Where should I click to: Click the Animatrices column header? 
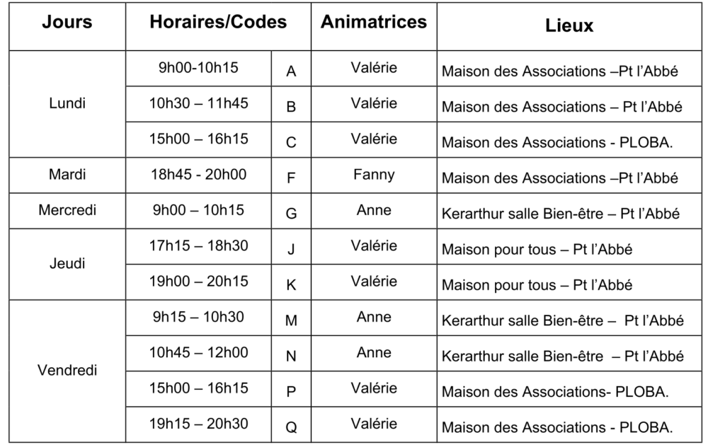pos(374,26)
